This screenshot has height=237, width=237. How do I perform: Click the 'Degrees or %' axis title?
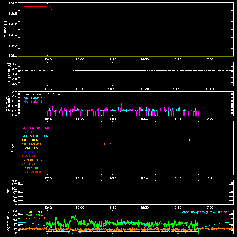pyautogui.click(x=8, y=222)
